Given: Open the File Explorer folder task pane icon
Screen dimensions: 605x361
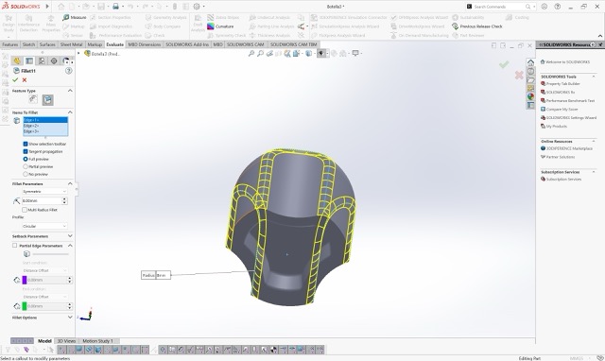Looking at the screenshot, I should tap(530, 79).
